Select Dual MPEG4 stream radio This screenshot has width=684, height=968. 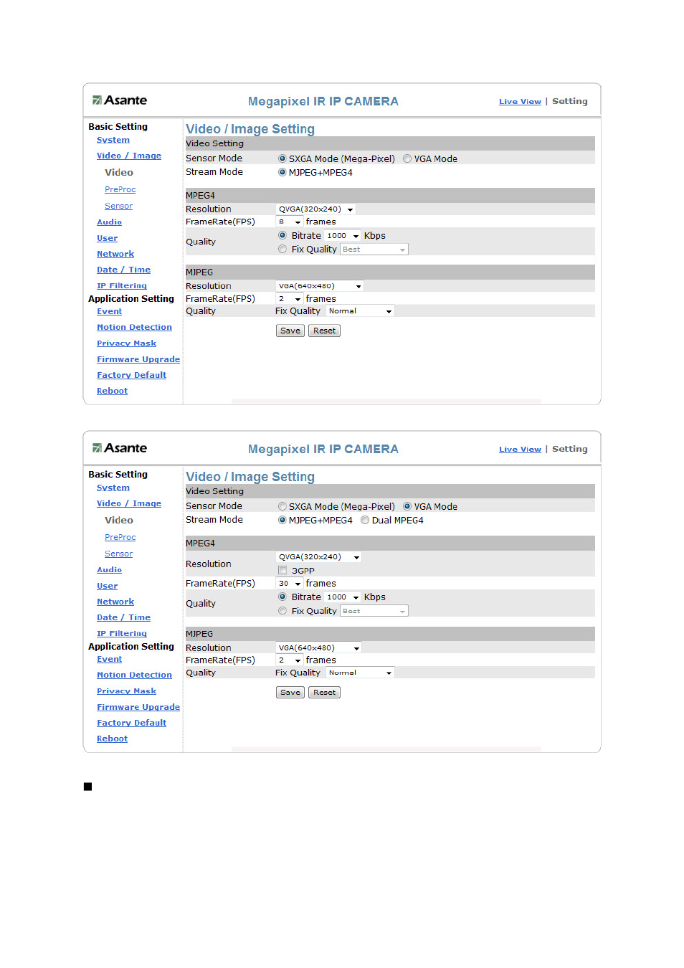(365, 520)
